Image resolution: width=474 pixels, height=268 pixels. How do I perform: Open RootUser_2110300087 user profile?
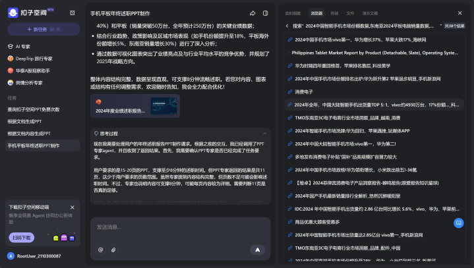[34, 256]
